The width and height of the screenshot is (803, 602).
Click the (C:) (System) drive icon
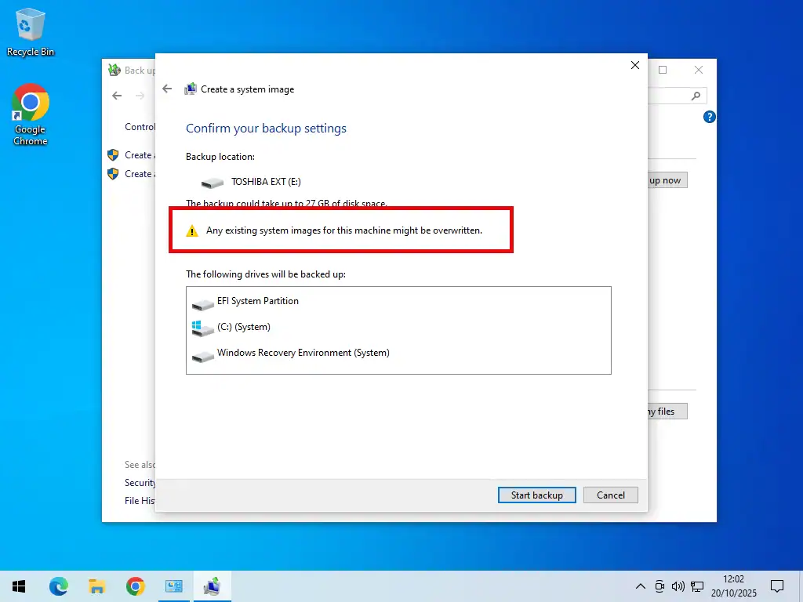click(203, 328)
